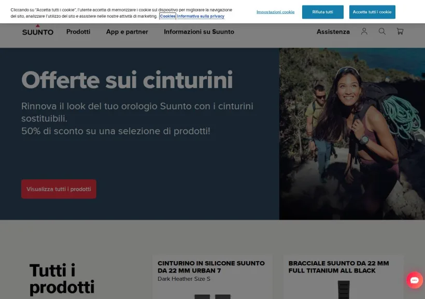Click the Tutti i prodotti heading
Viewport: 425px width, 299px height.
62,279
